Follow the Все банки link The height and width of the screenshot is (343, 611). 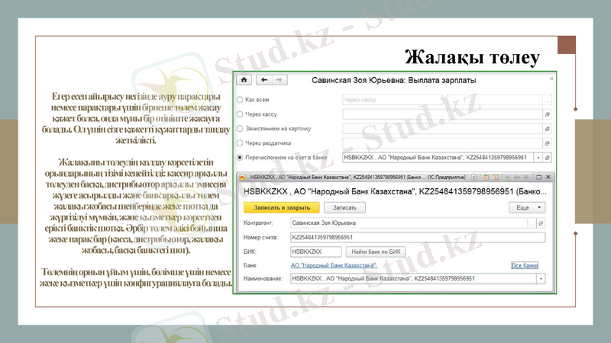pos(524,265)
